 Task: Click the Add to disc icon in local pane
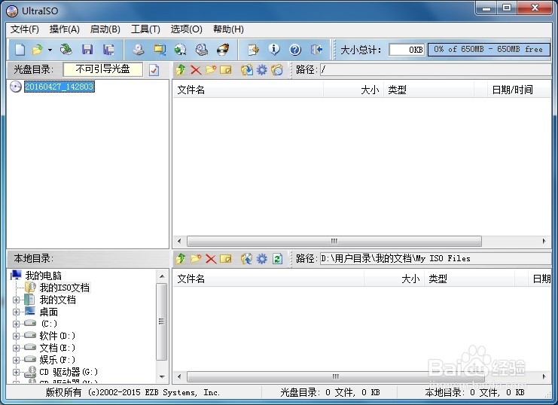[x=246, y=259]
